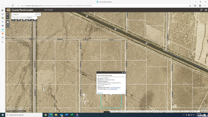This screenshot has width=208, height=117.
Task: Open Outlook from taskbar
Action: [61, 115]
